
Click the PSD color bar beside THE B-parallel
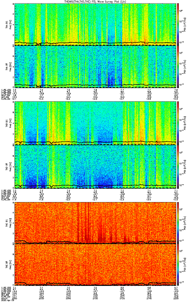click(x=178, y=265)
